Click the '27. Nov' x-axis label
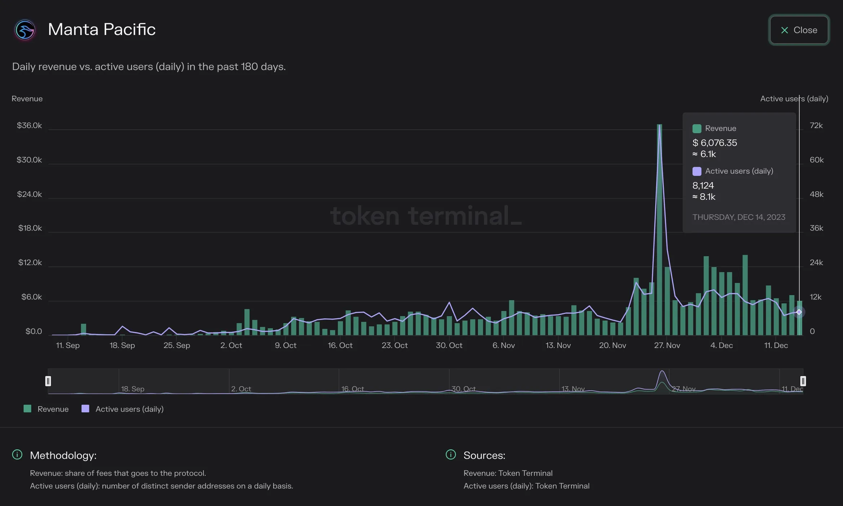Screen dimensions: 843x506 [667, 345]
